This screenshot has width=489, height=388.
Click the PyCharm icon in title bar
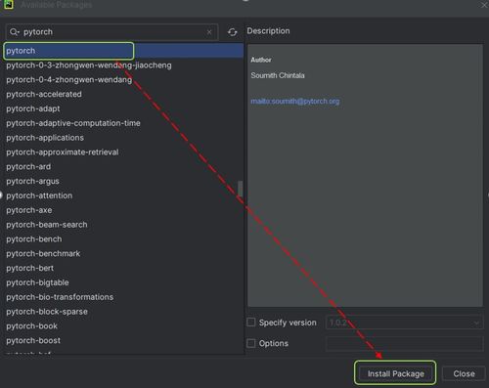8,5
